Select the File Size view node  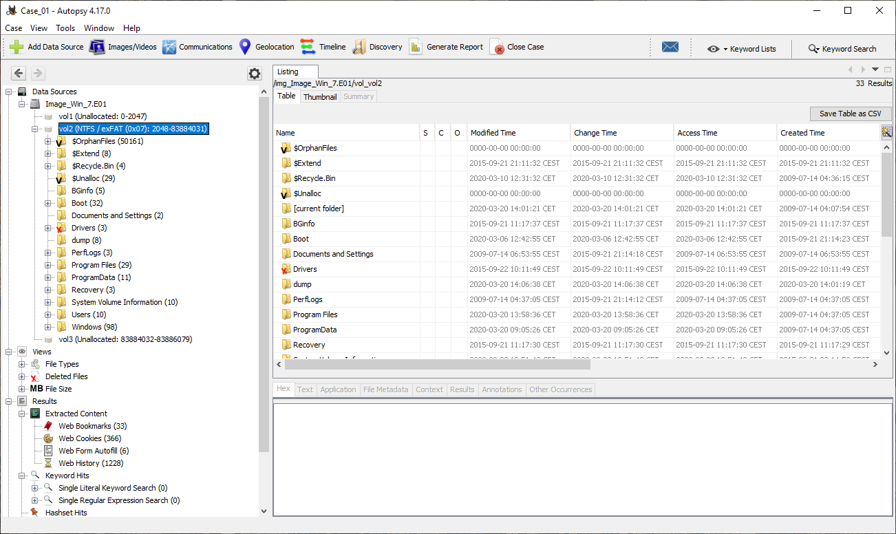tap(58, 389)
